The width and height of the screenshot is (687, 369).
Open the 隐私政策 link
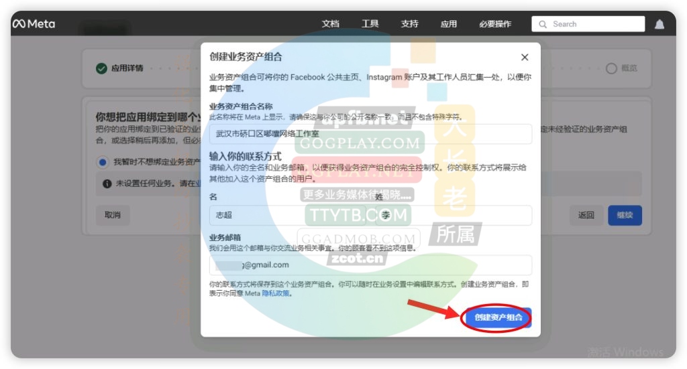pos(276,293)
